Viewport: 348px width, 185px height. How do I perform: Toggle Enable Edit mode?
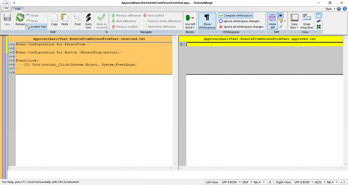pyautogui.click(x=36, y=27)
